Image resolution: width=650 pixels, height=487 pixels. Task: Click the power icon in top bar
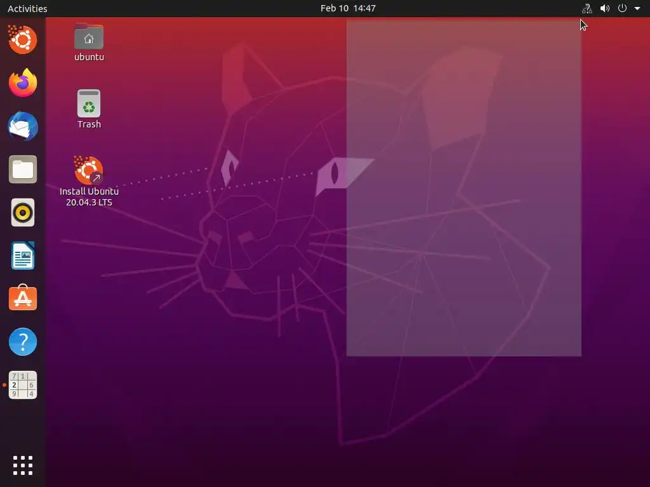(622, 8)
